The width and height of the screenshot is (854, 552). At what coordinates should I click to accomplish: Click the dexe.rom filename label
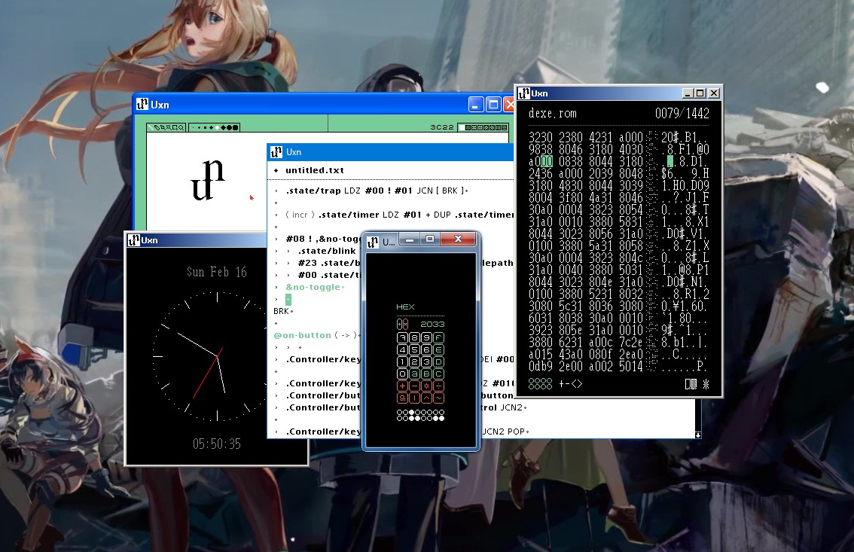[x=551, y=114]
